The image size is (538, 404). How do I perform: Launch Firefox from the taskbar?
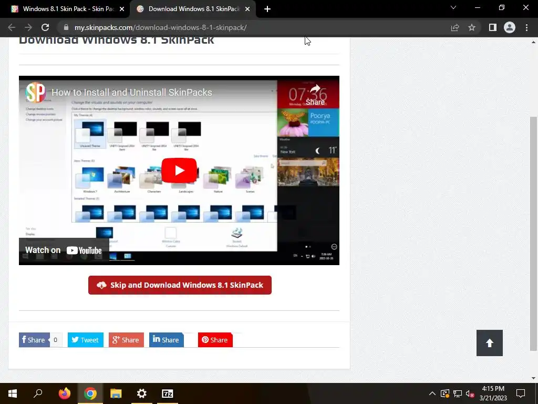[64, 393]
